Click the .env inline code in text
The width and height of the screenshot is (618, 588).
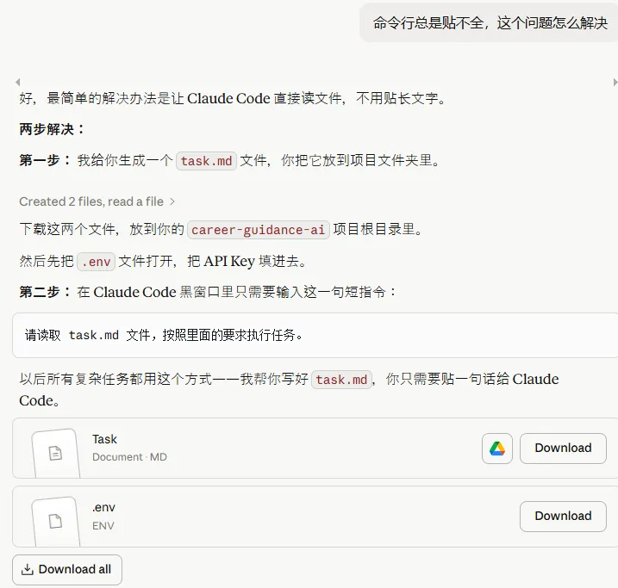click(x=97, y=262)
